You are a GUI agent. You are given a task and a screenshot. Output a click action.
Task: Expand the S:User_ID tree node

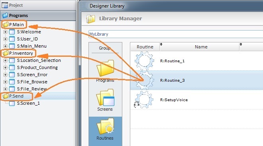(5, 39)
